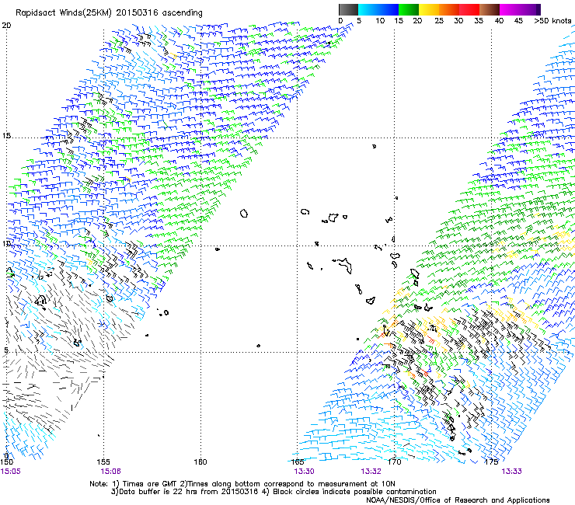This screenshot has height=505, width=575.
Task: Click longitude label '155' on bottom axis
Action: (103, 461)
